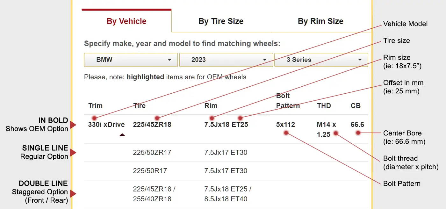Image resolution: width=446 pixels, height=209 pixels.
Task: Click the red arrow beside IN BOLD label
Action: (x=73, y=125)
